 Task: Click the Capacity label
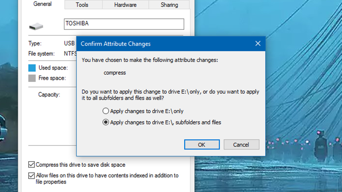[49, 94]
